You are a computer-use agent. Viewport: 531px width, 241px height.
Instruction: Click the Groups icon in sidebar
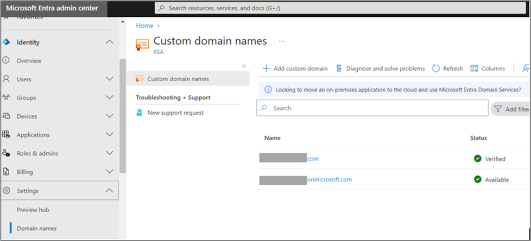[7, 97]
